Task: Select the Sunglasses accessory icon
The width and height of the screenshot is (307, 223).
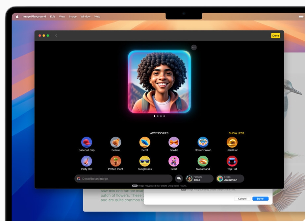Action: [145, 161]
